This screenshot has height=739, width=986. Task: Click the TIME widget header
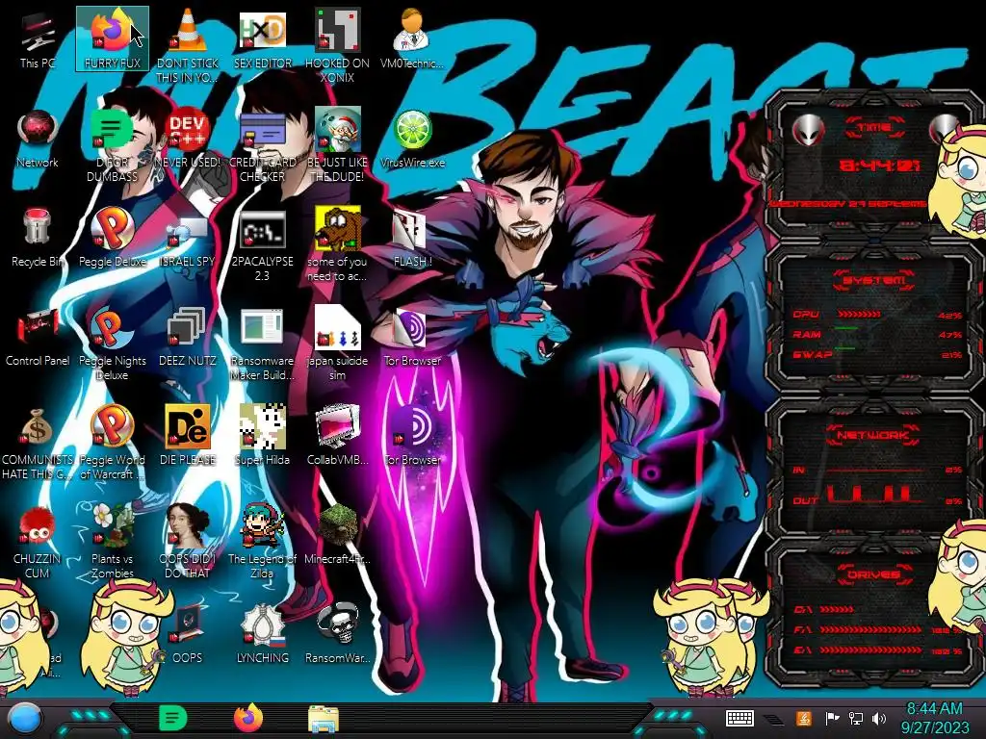(874, 128)
